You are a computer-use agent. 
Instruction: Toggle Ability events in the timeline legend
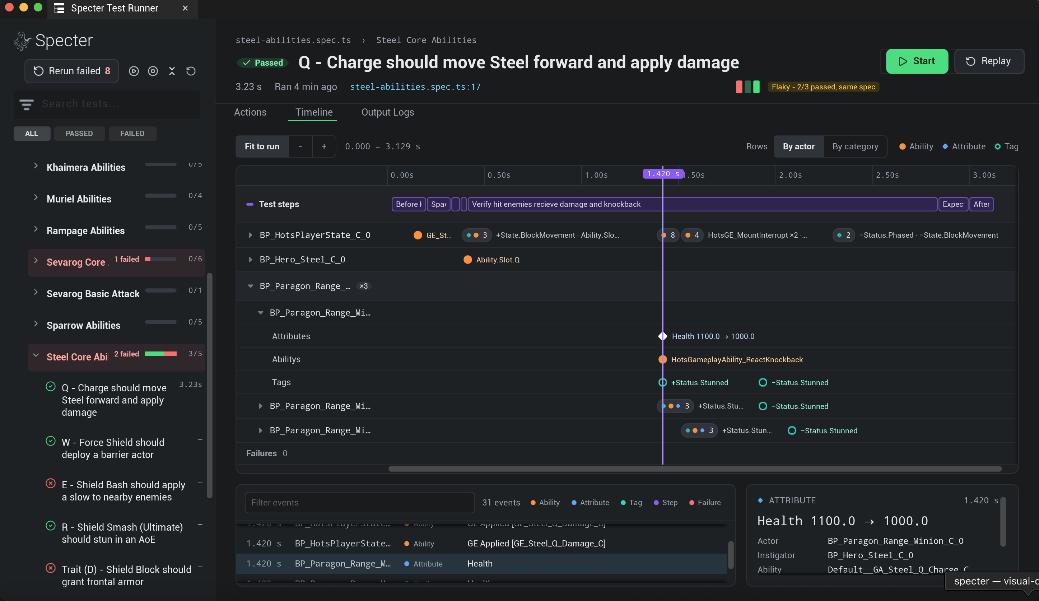click(x=916, y=146)
